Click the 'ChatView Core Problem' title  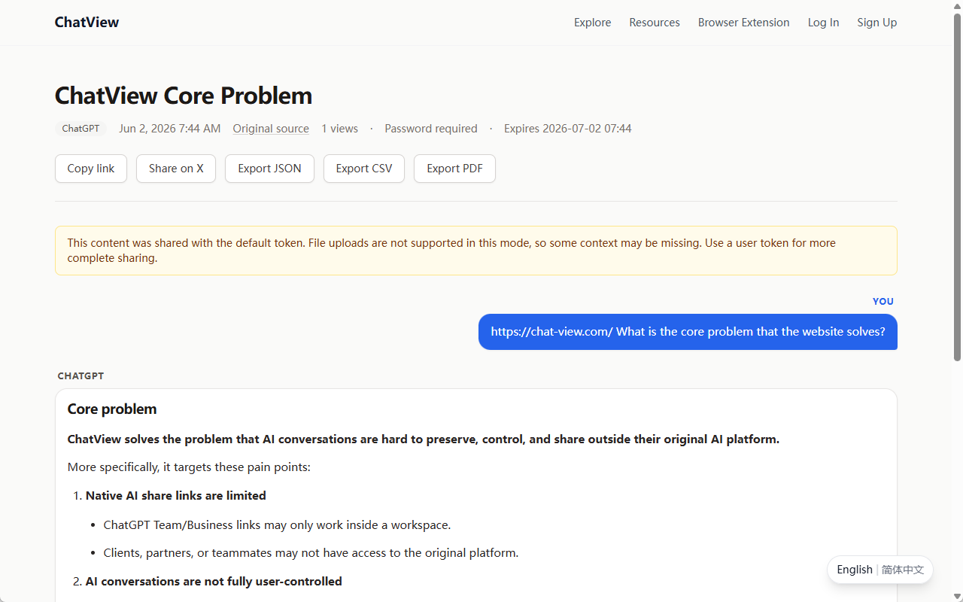(184, 96)
